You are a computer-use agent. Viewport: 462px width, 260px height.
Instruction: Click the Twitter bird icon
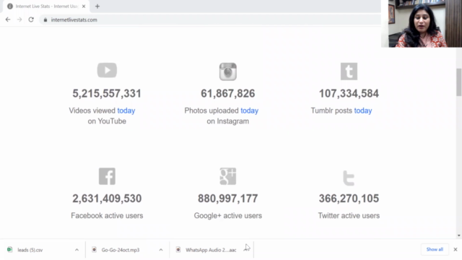tap(349, 178)
